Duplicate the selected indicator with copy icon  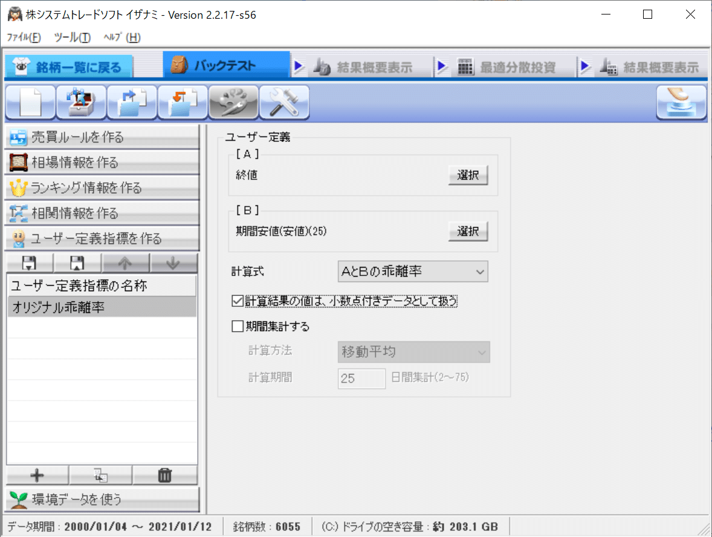coord(100,475)
